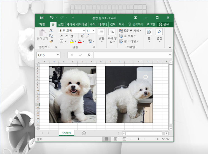
Task: Select the Cut scissors icon
Action: pyautogui.click(x=51, y=31)
